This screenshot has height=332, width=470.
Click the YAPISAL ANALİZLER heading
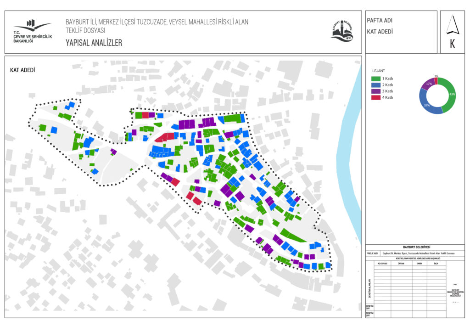[94, 43]
